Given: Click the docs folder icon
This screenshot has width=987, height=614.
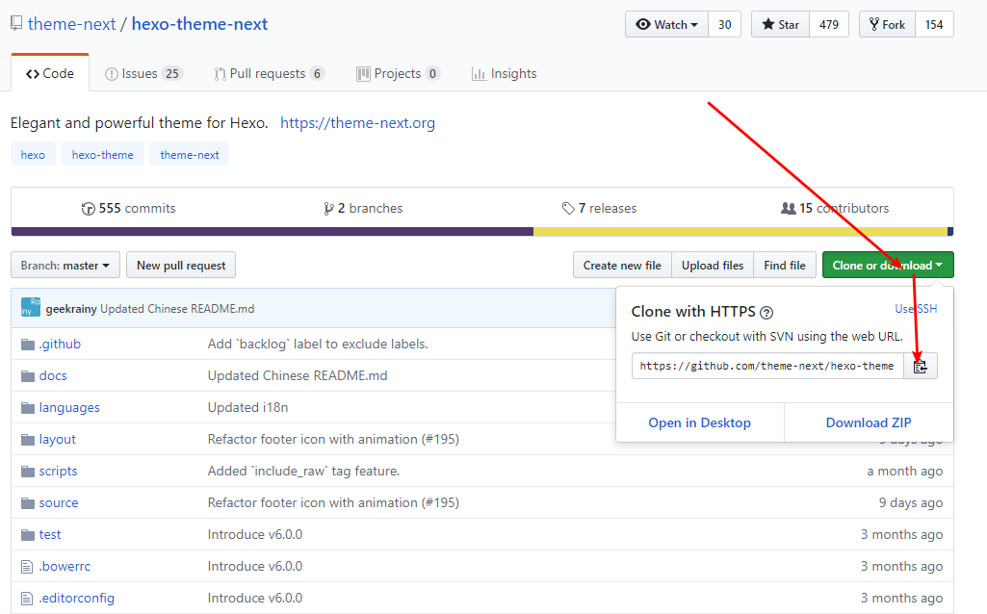Looking at the screenshot, I should [28, 376].
